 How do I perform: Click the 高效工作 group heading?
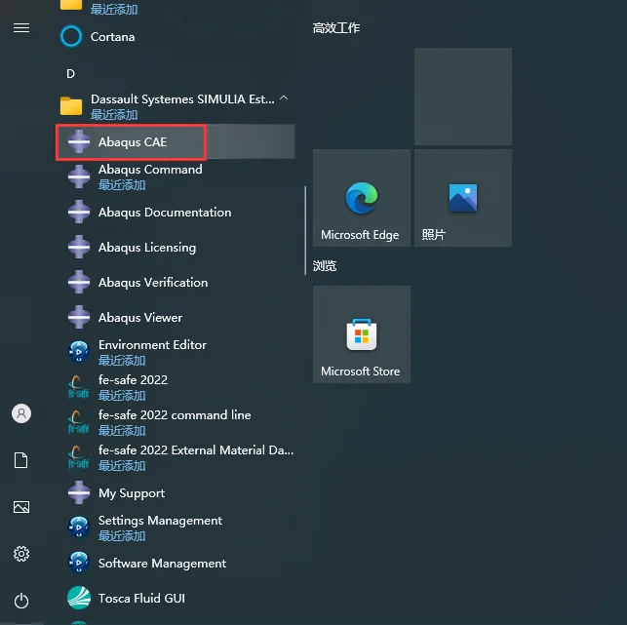(x=336, y=28)
